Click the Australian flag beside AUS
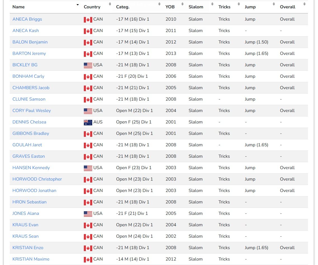The height and width of the screenshot is (265, 318). point(88,122)
